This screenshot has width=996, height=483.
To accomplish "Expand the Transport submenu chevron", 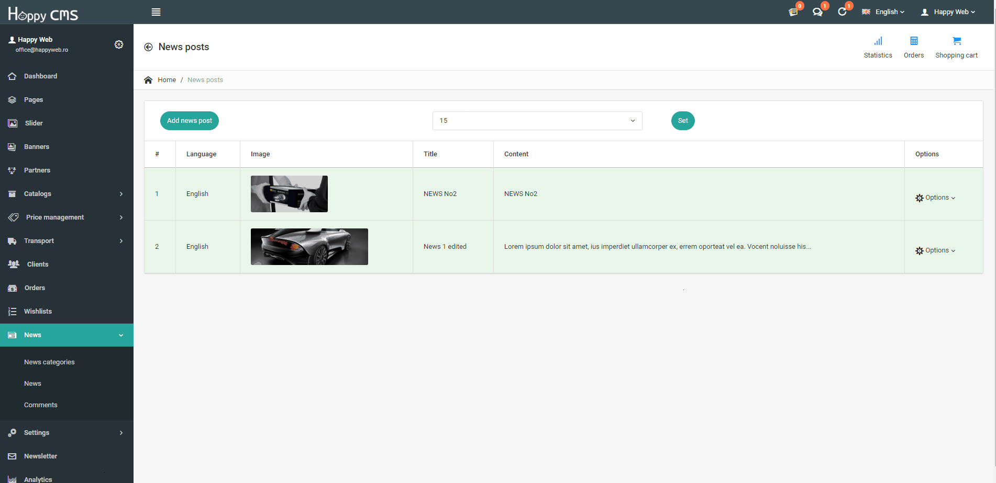I will click(x=121, y=241).
